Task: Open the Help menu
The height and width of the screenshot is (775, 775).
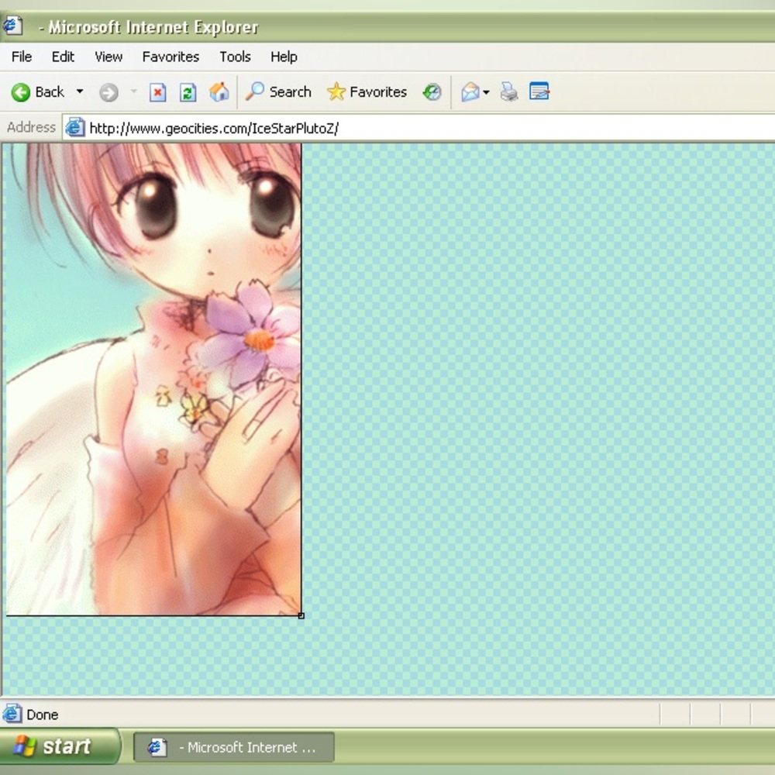Action: (x=284, y=57)
